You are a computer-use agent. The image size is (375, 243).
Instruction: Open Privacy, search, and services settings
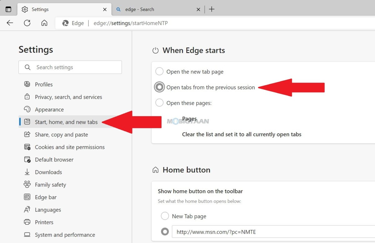click(68, 97)
